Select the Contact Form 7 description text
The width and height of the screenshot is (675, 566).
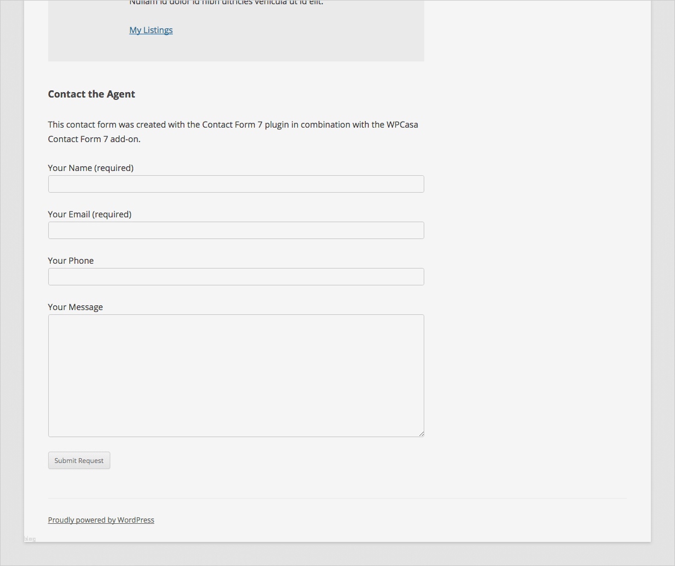(233, 131)
